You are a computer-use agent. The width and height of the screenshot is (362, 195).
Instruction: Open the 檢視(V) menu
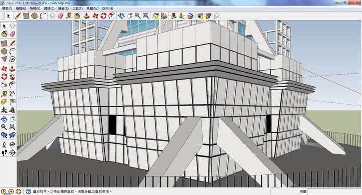pyautogui.click(x=35, y=8)
